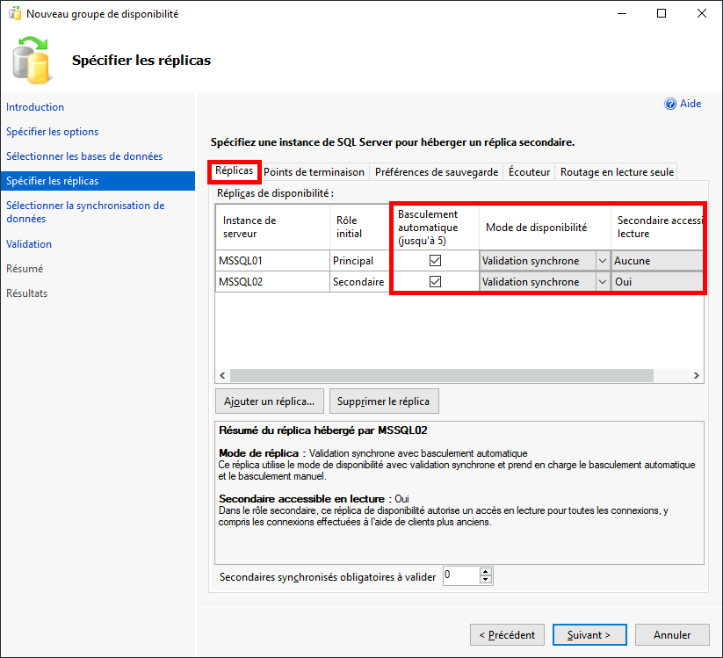Open the Mode de disponibilité dropdown for MSSQL01
723x658 pixels.
tap(604, 260)
